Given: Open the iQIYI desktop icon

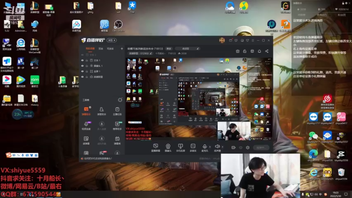Looking at the screenshot, I should click(x=35, y=81).
